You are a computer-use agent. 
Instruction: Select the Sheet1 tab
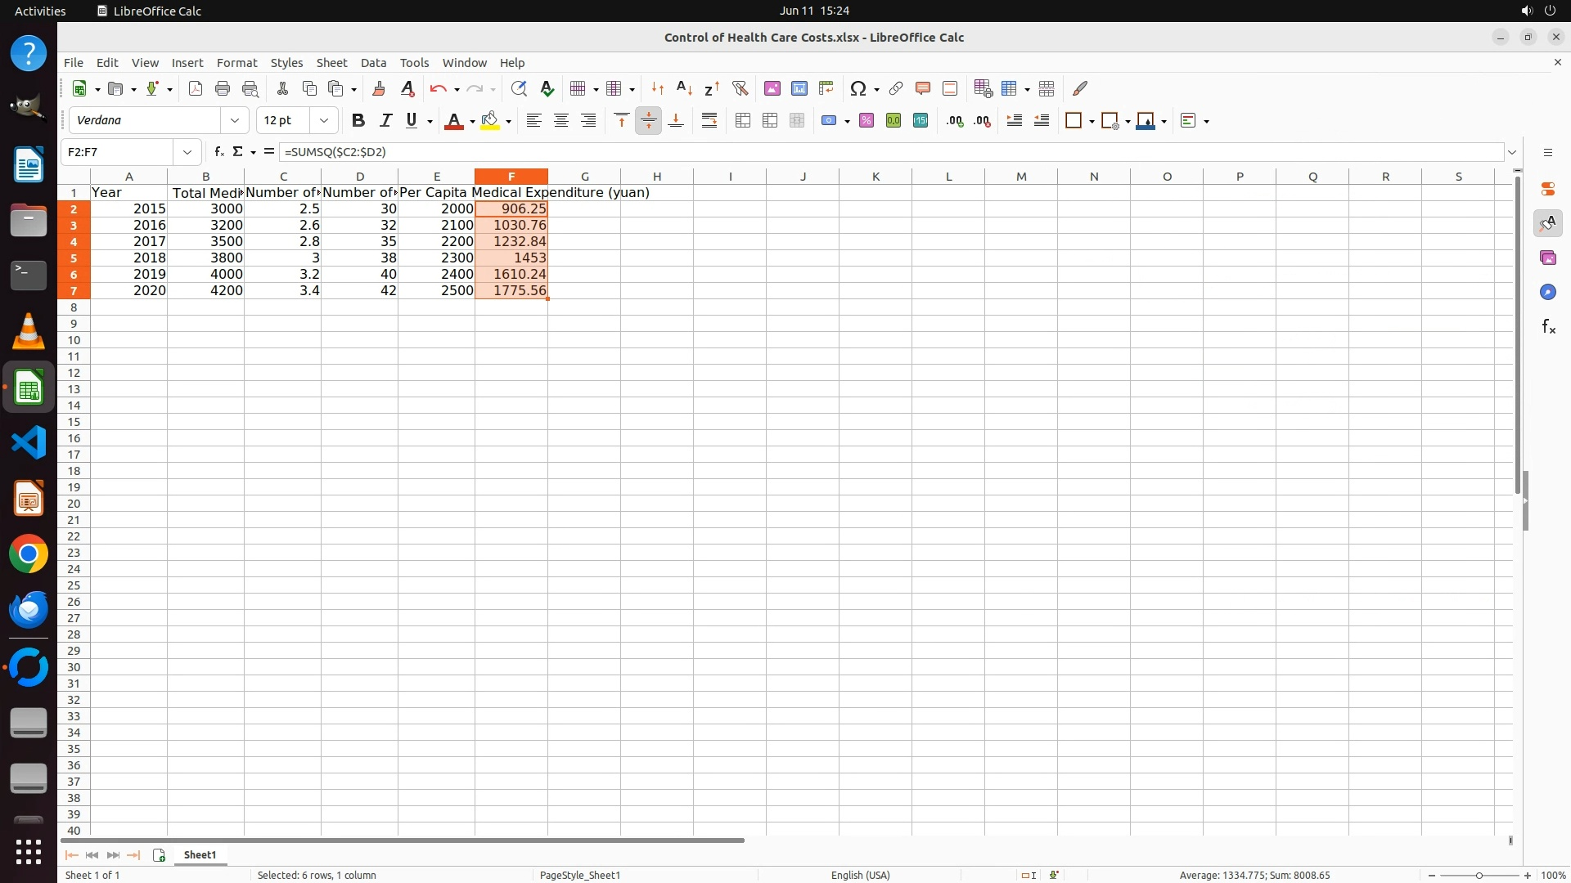pyautogui.click(x=200, y=854)
